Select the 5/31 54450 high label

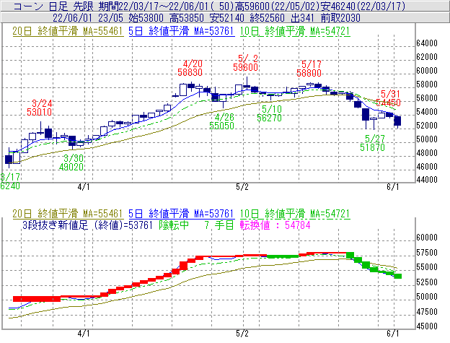click(388, 98)
